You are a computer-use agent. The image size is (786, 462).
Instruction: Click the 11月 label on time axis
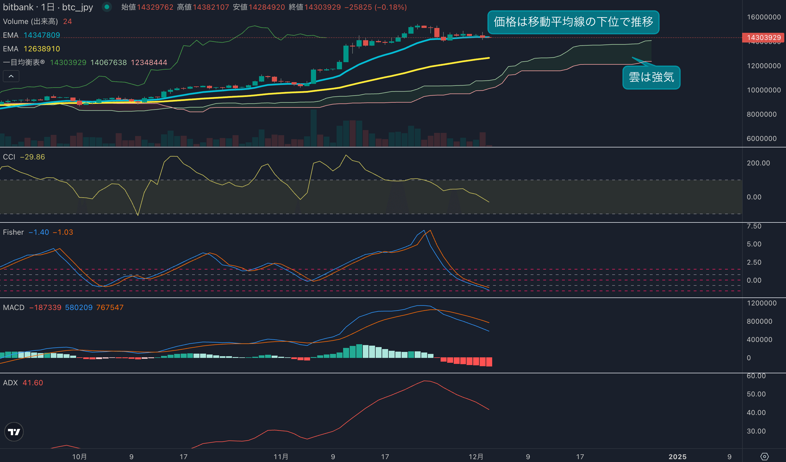pos(281,456)
